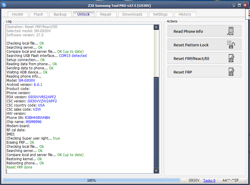Minimize the Z3X Samsung Tool window

click(x=234, y=5)
